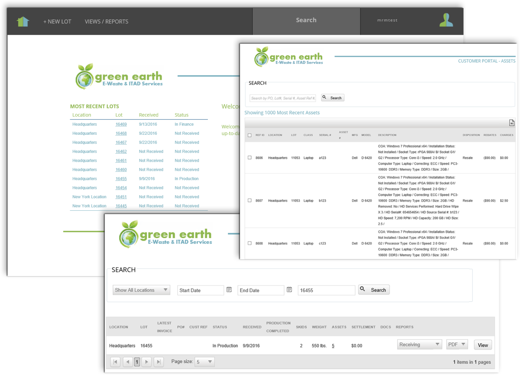Open the Start Date calendar picker
Viewport: 520px width, 375px height.
click(x=229, y=289)
